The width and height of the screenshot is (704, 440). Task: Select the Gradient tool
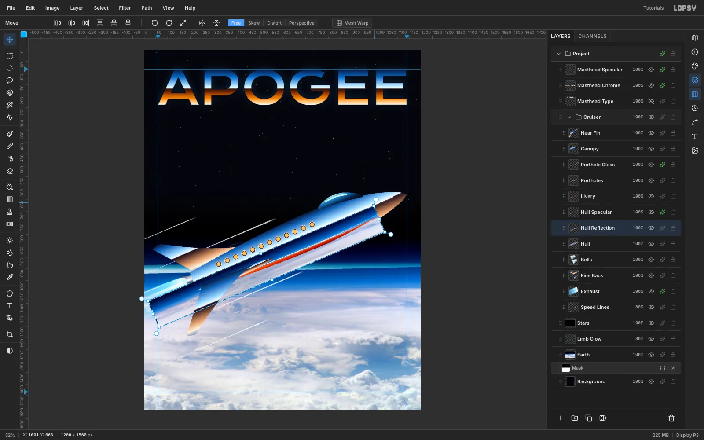pyautogui.click(x=10, y=199)
